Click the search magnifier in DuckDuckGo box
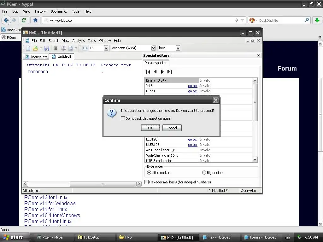 point(307,20)
